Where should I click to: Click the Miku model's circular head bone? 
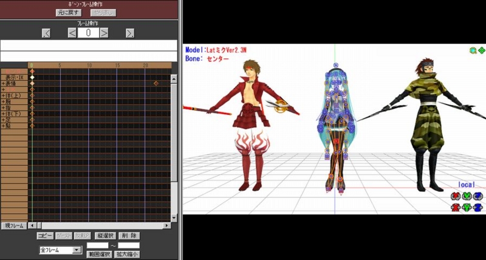pyautogui.click(x=336, y=66)
